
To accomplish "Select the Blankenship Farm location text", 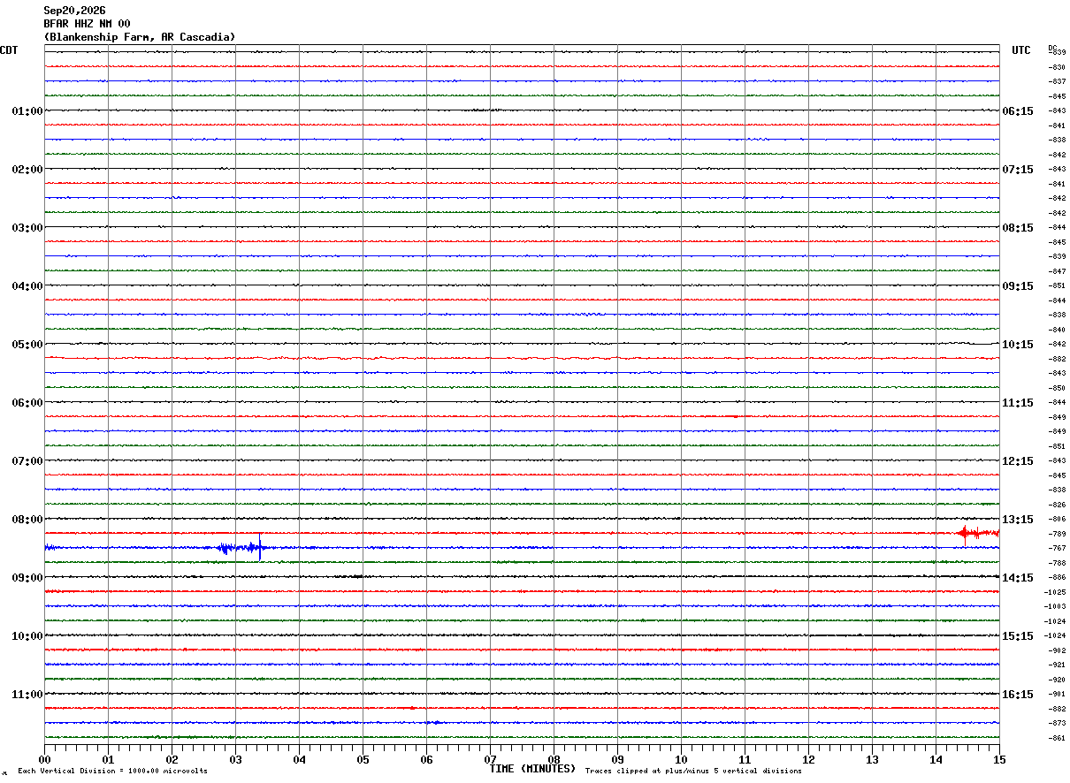I will pos(140,37).
